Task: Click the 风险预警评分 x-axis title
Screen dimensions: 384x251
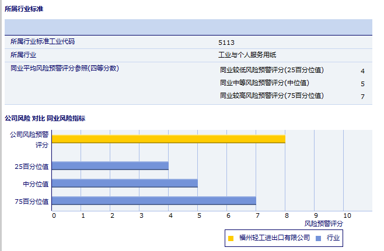Action: pos(324,224)
